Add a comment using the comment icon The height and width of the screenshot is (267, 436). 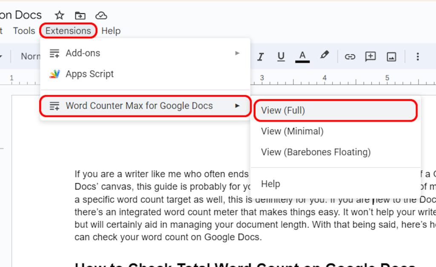(370, 56)
